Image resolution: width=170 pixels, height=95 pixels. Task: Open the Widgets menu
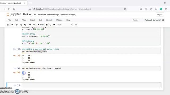(x=59, y=20)
